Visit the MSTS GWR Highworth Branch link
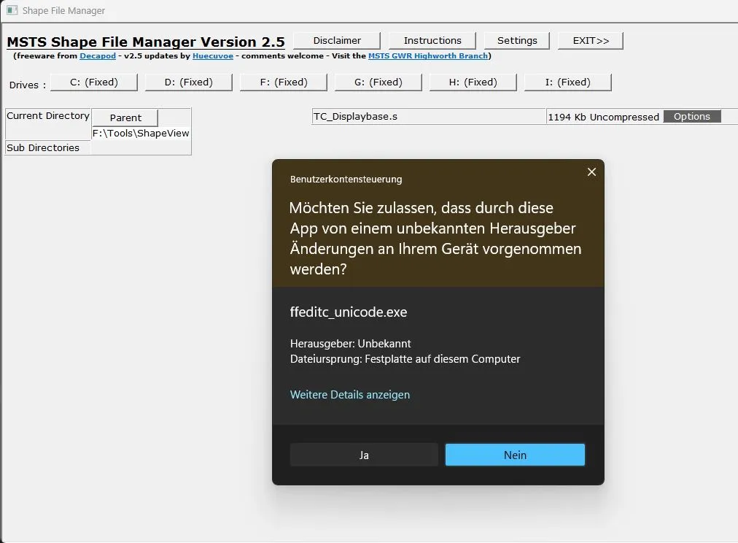The height and width of the screenshot is (543, 738). pyautogui.click(x=428, y=55)
